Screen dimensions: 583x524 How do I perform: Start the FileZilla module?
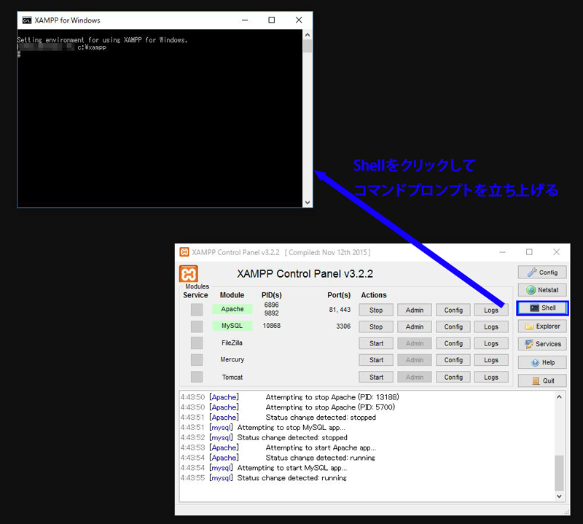[x=376, y=344]
